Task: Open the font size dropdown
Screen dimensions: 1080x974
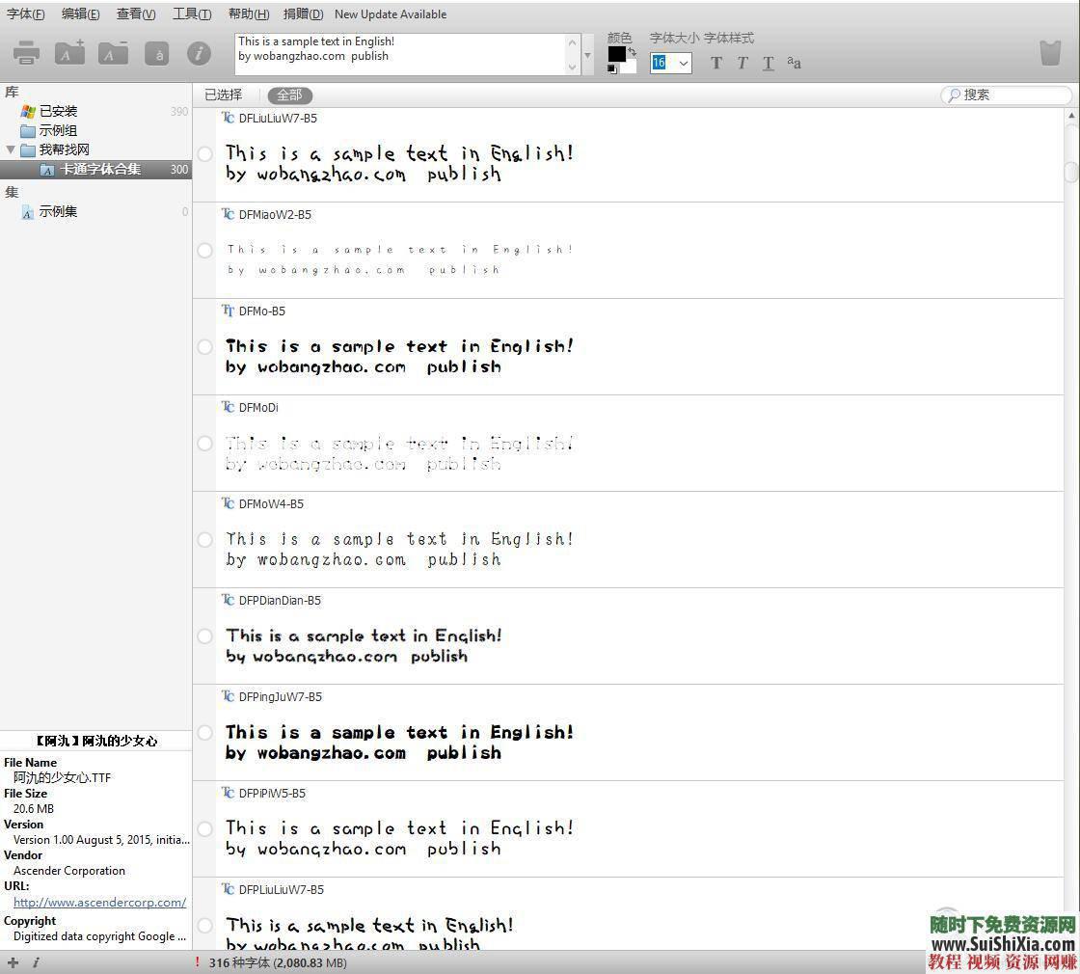Action: click(684, 64)
